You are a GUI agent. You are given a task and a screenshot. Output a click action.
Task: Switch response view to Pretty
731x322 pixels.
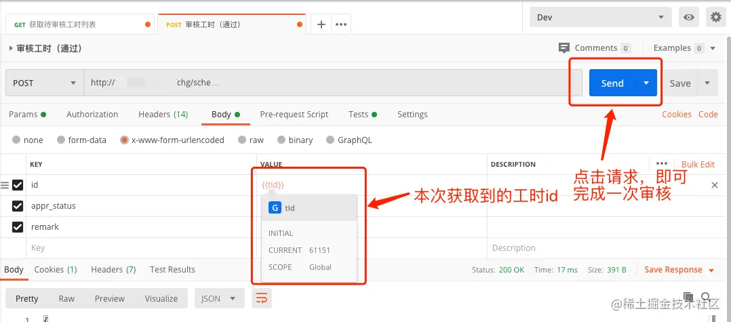tap(26, 298)
